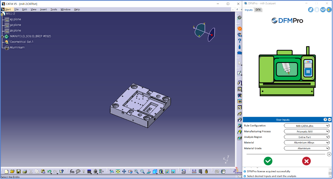
Task: Click the User Inputs help question icon
Action: tap(325, 120)
